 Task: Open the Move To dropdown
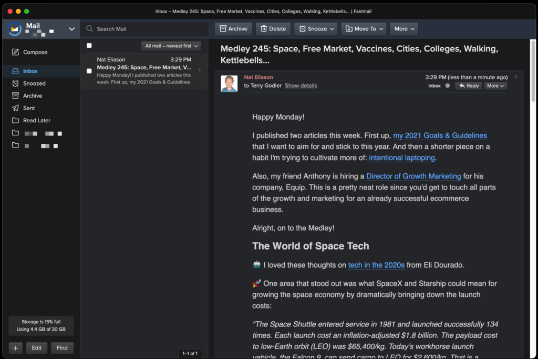point(364,29)
